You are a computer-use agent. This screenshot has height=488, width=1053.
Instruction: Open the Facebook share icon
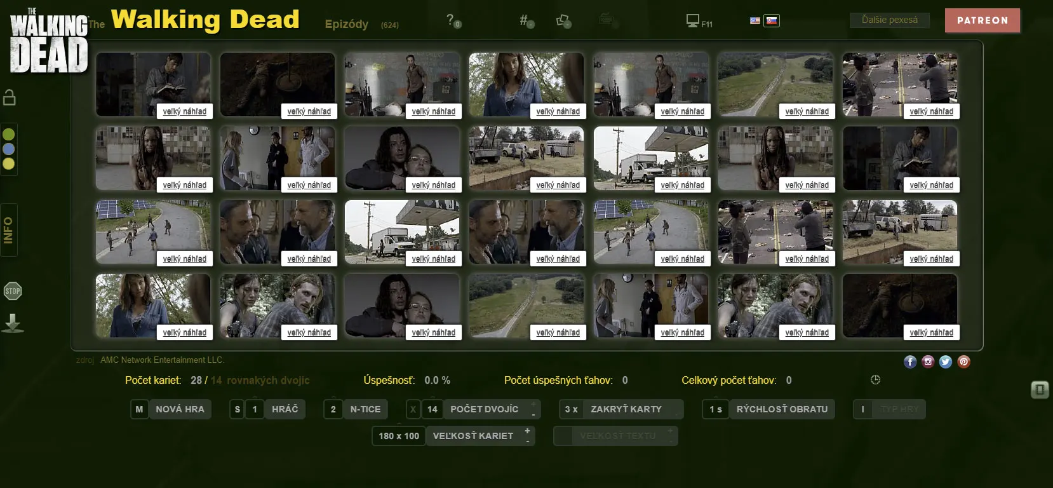[910, 362]
